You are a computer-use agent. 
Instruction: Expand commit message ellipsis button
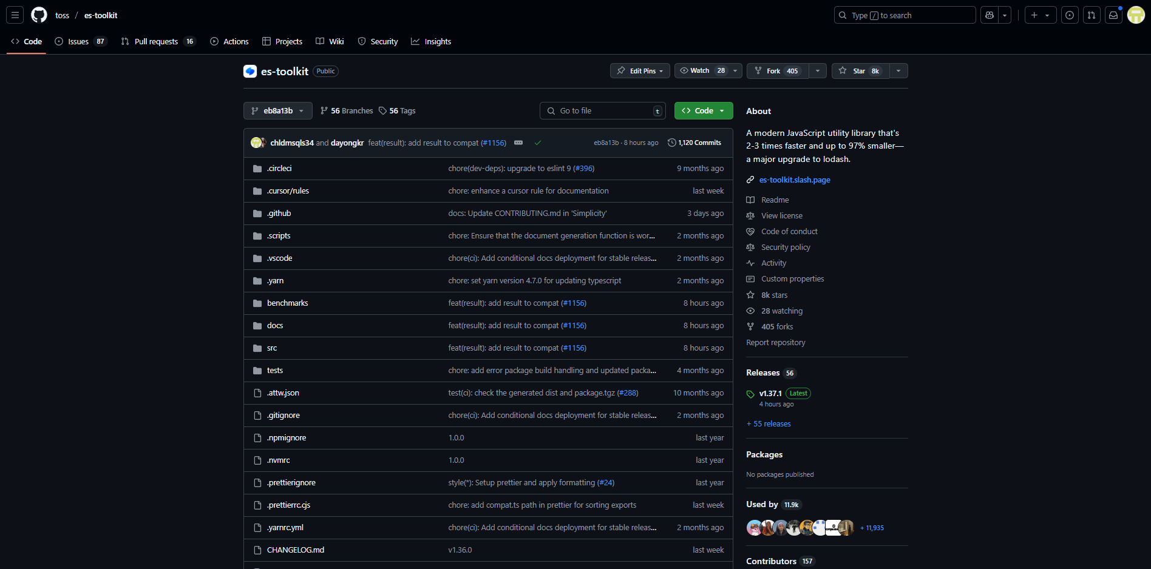coord(518,143)
